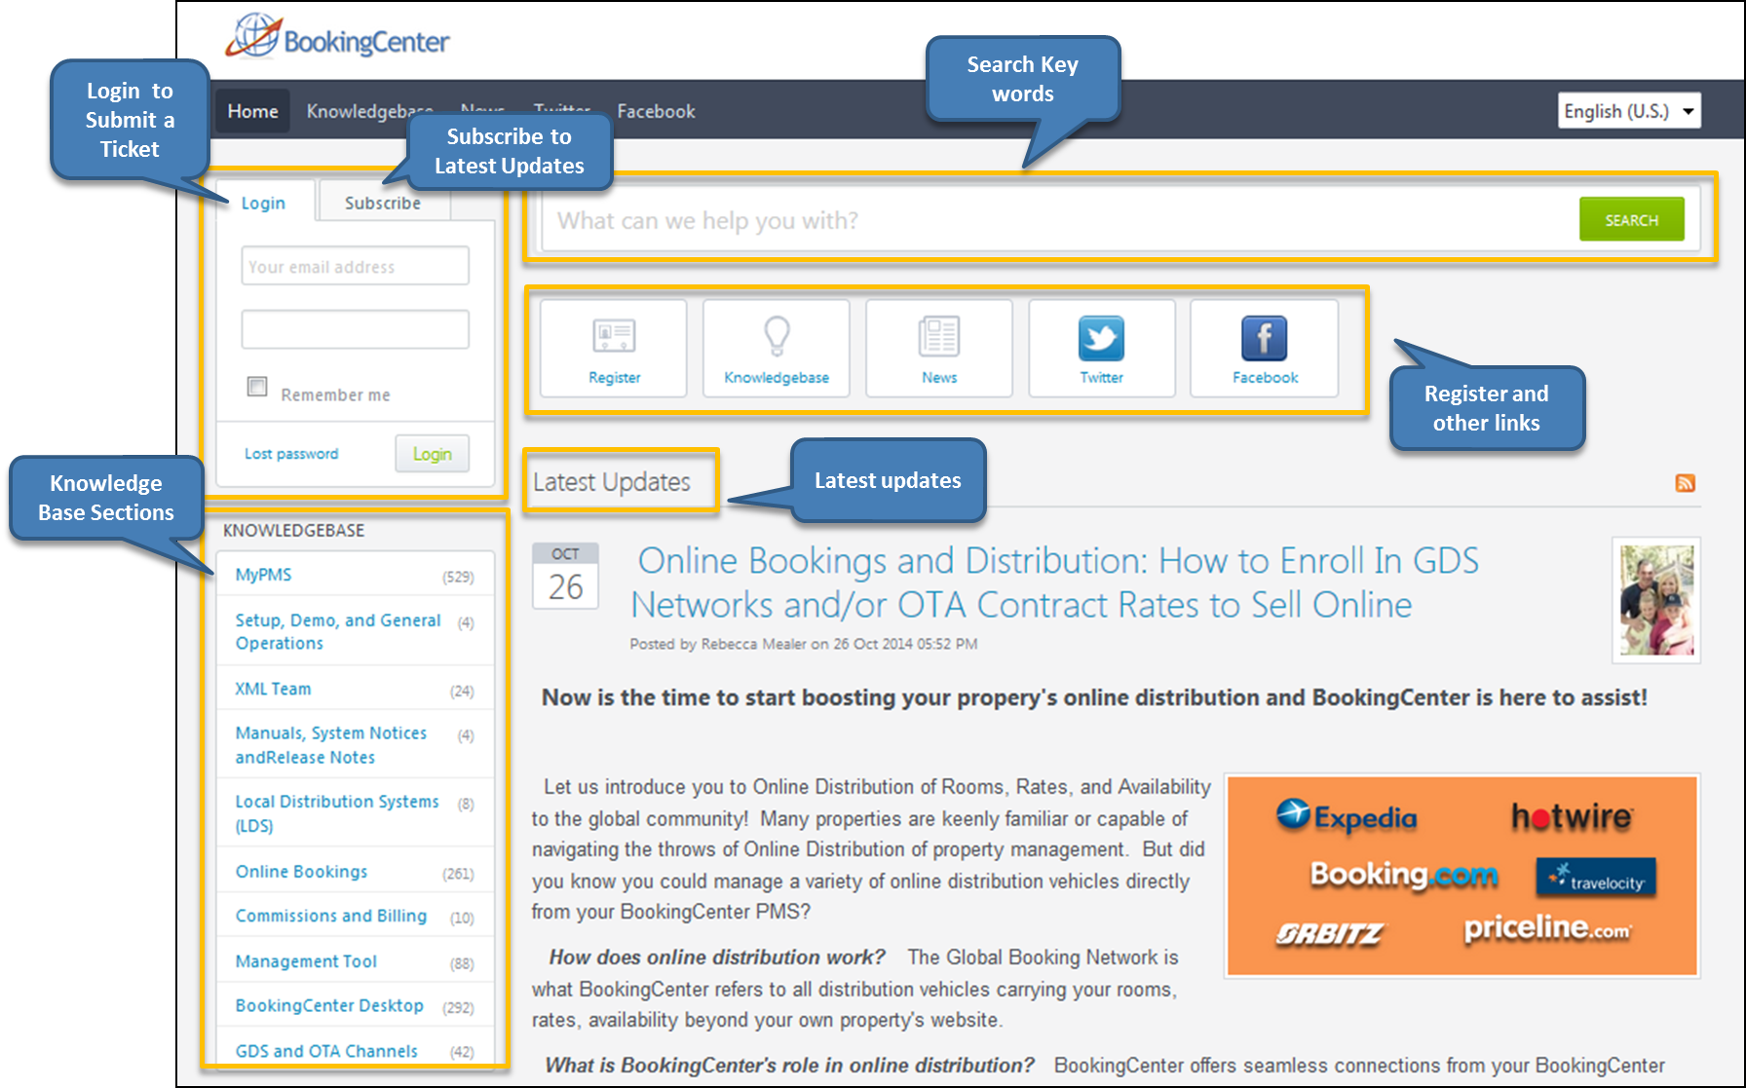The width and height of the screenshot is (1746, 1088).
Task: Click the KNOWLEDGEBASE sidebar heading
Action: coord(294,531)
